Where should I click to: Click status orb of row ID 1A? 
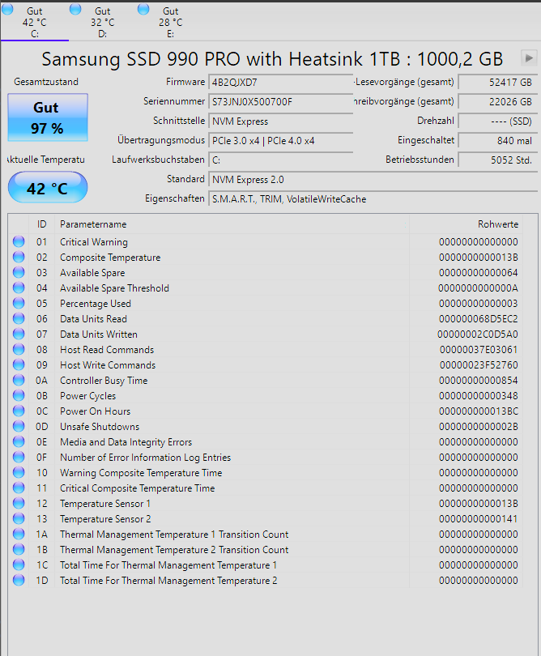pos(19,534)
